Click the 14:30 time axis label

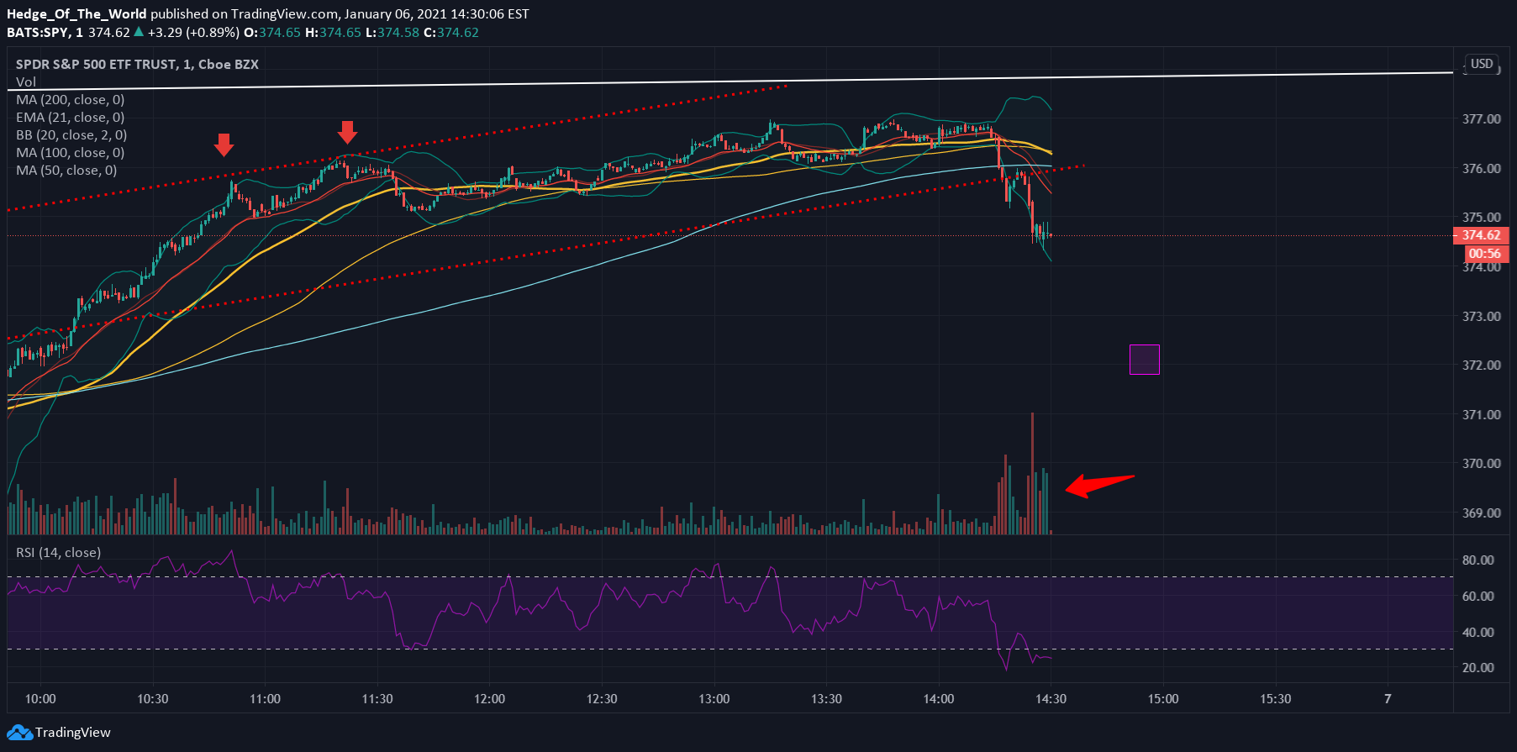(1051, 699)
